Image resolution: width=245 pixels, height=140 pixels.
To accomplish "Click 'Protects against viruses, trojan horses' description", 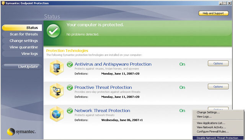I will (107, 68).
